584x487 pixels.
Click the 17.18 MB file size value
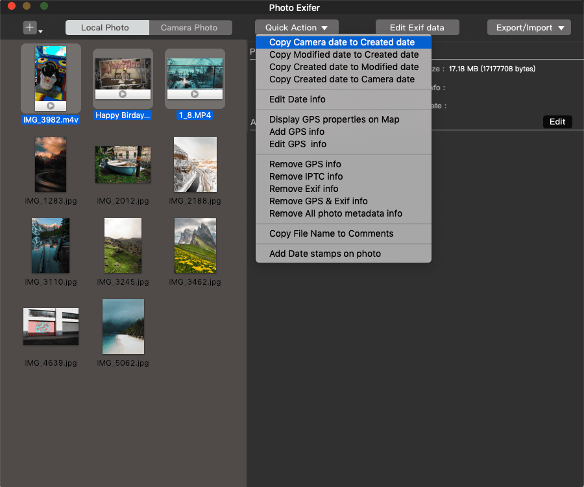492,69
